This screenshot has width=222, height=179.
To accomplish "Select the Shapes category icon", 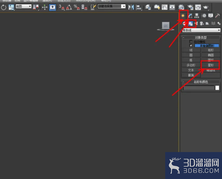I will click(x=190, y=24).
